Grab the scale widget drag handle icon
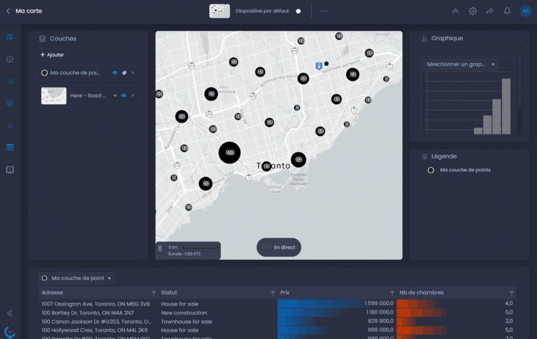 [x=160, y=249]
